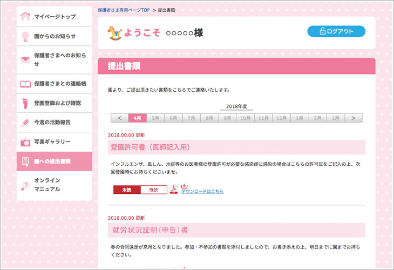
Task: Click the footprint icon for 登園登録
Action: coord(25,103)
